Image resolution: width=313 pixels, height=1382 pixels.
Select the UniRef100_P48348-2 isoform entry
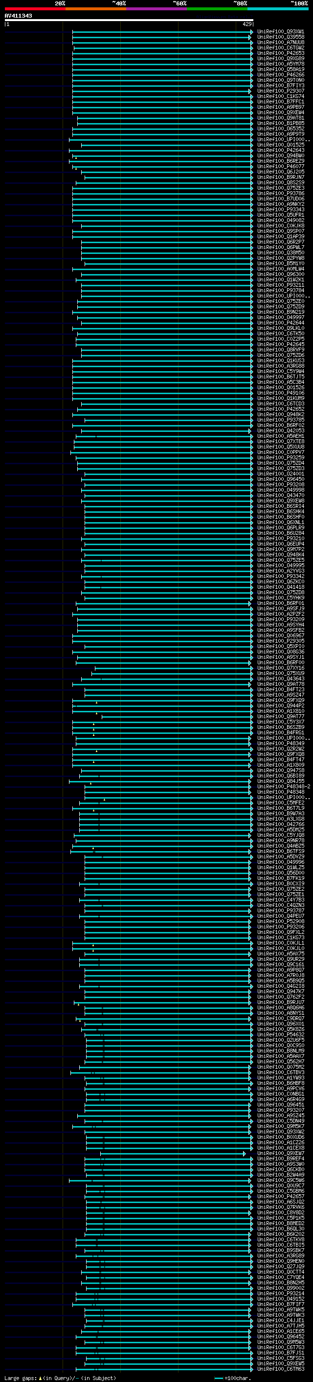pos(284,786)
